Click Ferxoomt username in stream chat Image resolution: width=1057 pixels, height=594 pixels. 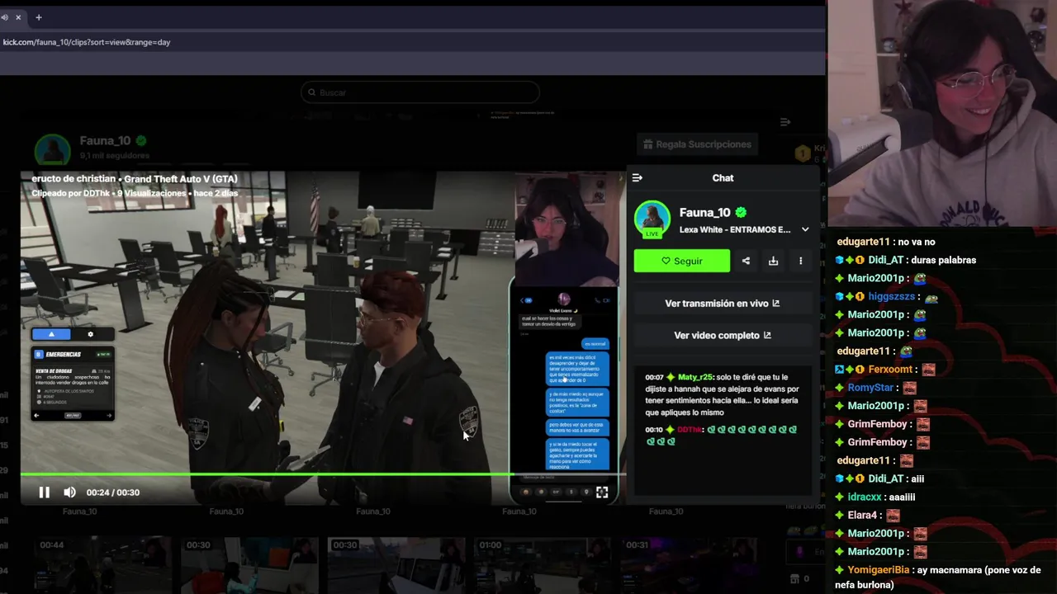tap(890, 370)
